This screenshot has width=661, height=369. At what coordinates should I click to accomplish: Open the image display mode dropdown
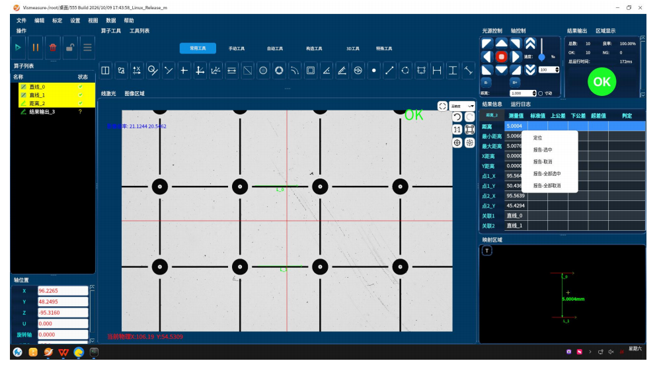tap(462, 106)
